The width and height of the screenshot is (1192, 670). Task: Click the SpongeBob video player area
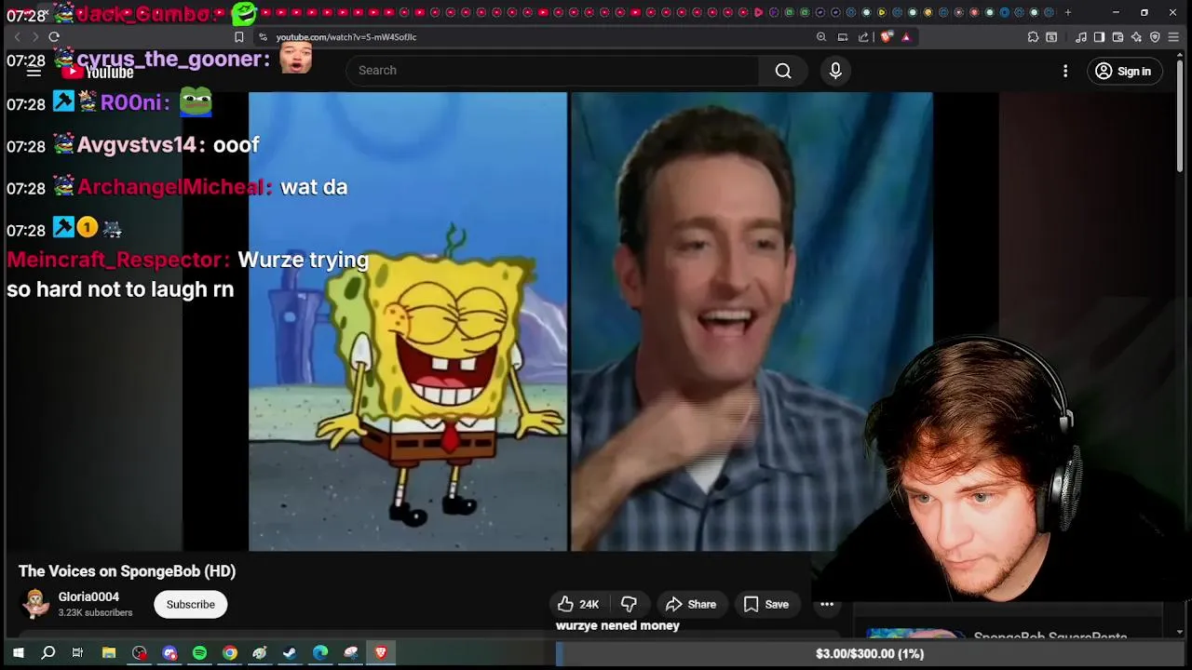pyautogui.click(x=590, y=321)
